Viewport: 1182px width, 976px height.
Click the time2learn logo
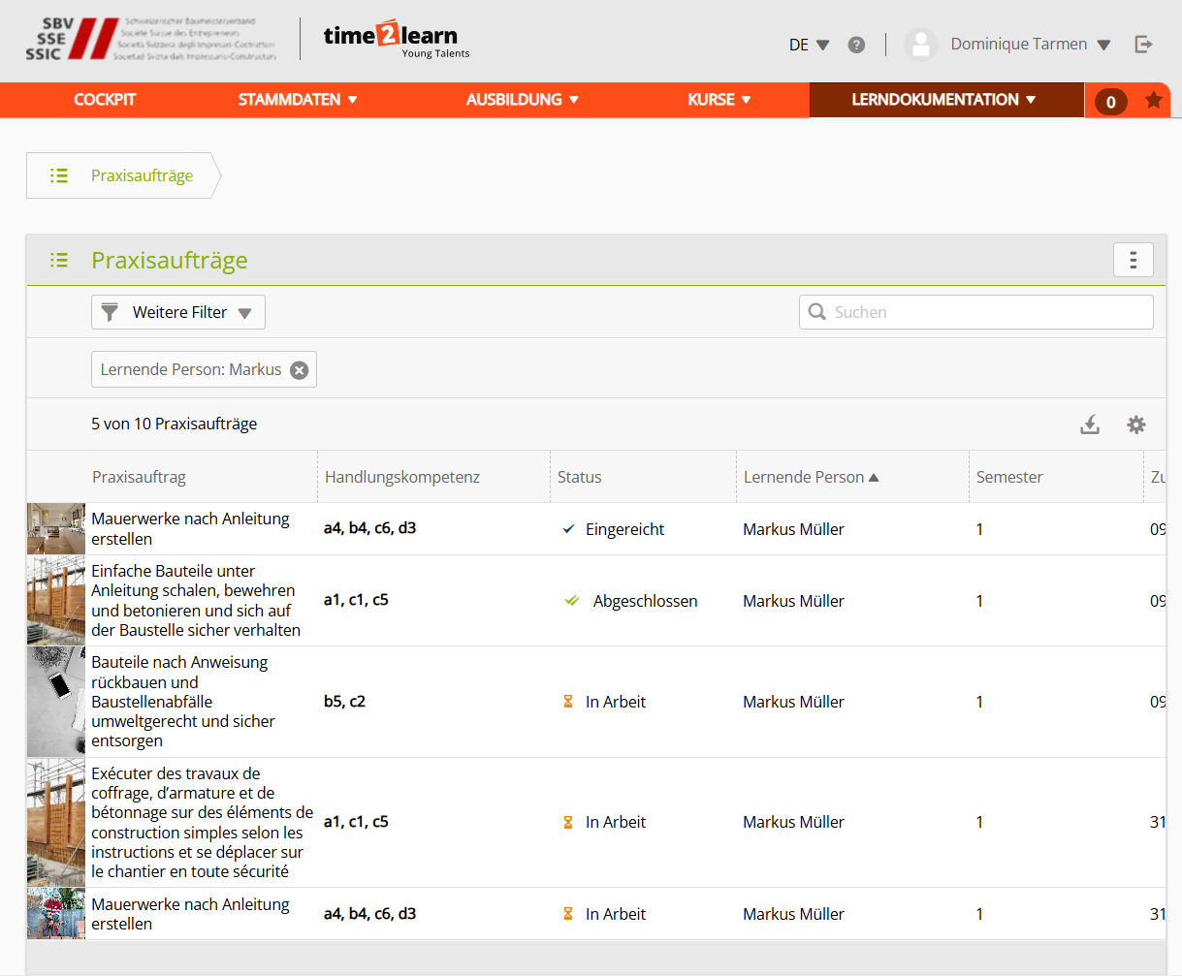coord(396,39)
